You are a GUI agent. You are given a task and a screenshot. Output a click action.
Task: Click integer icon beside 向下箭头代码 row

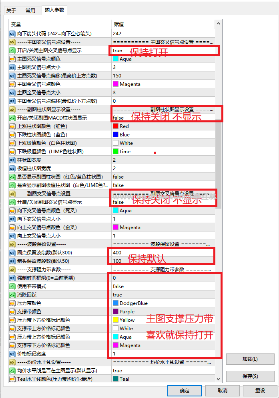12,34
